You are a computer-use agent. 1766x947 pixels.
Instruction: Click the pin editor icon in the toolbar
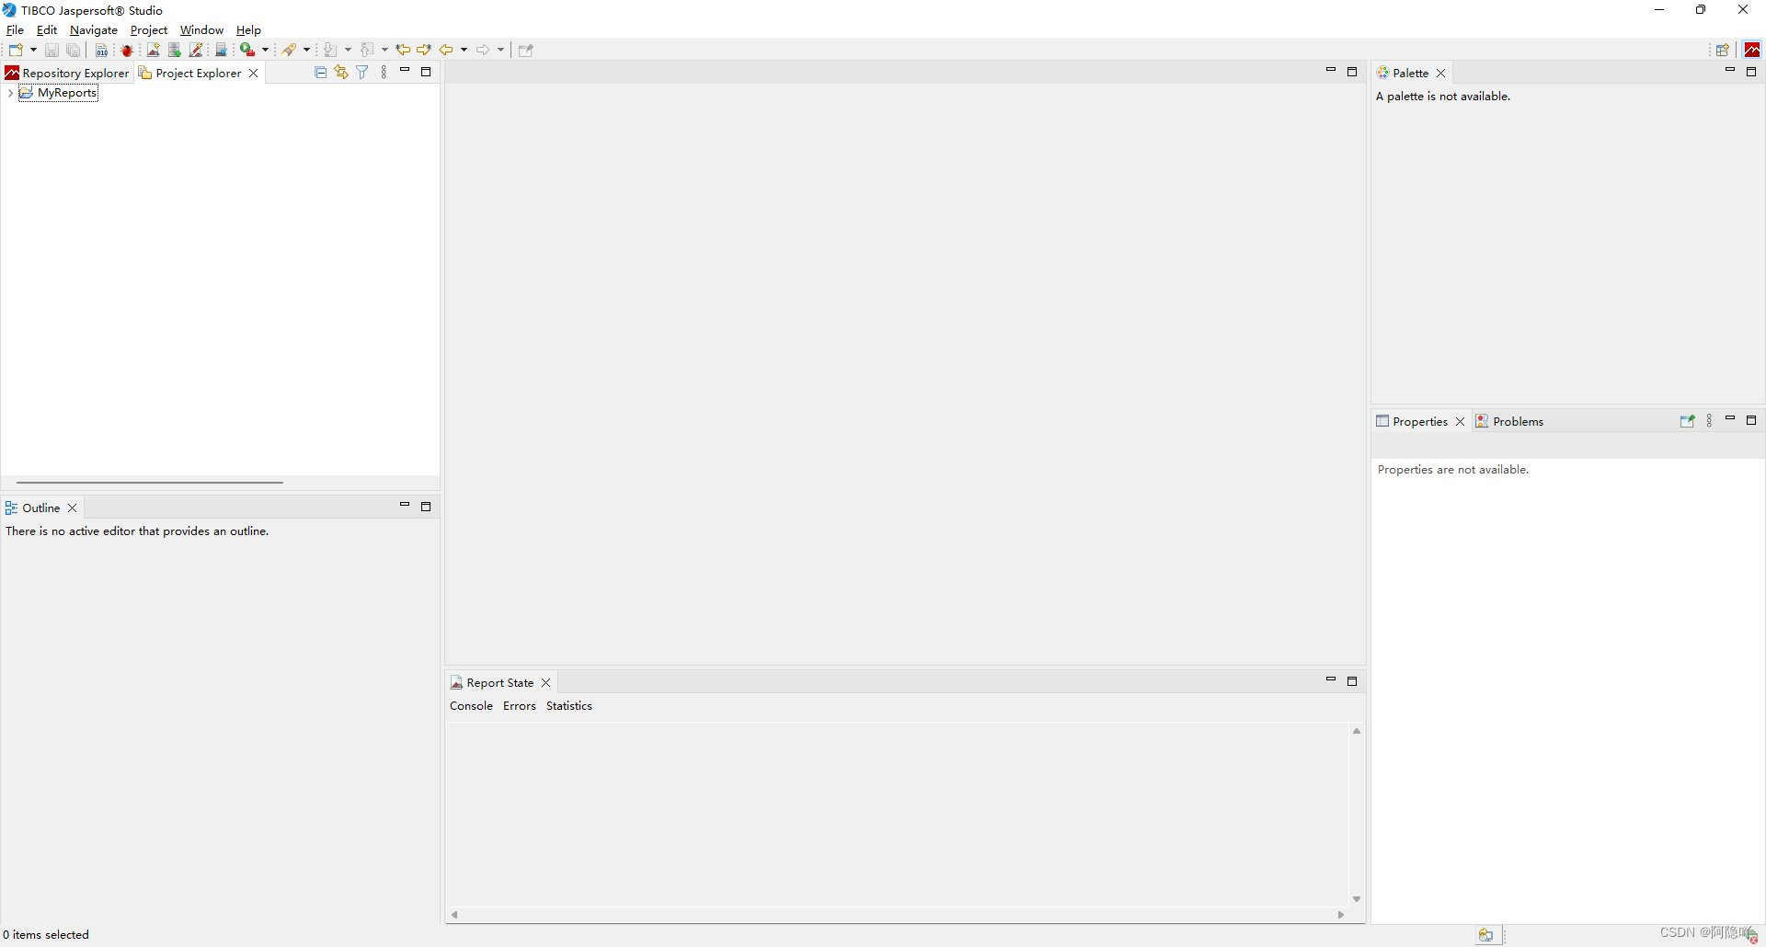pos(525,50)
